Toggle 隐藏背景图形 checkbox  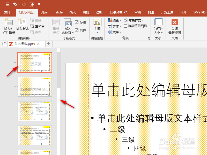[x=125, y=26]
